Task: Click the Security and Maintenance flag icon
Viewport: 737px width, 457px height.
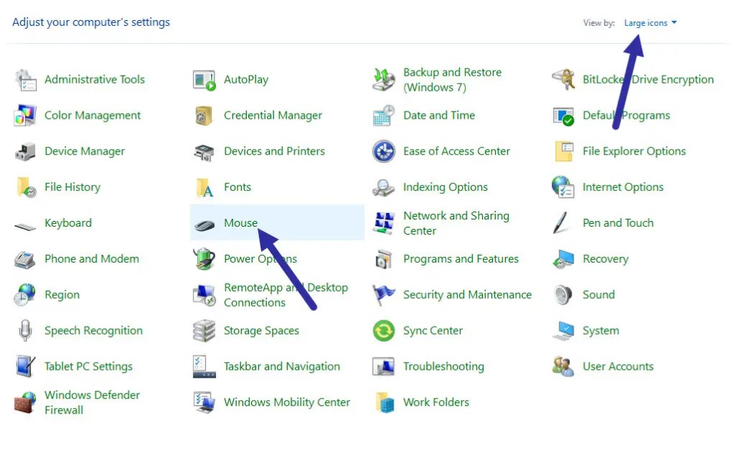Action: point(384,295)
